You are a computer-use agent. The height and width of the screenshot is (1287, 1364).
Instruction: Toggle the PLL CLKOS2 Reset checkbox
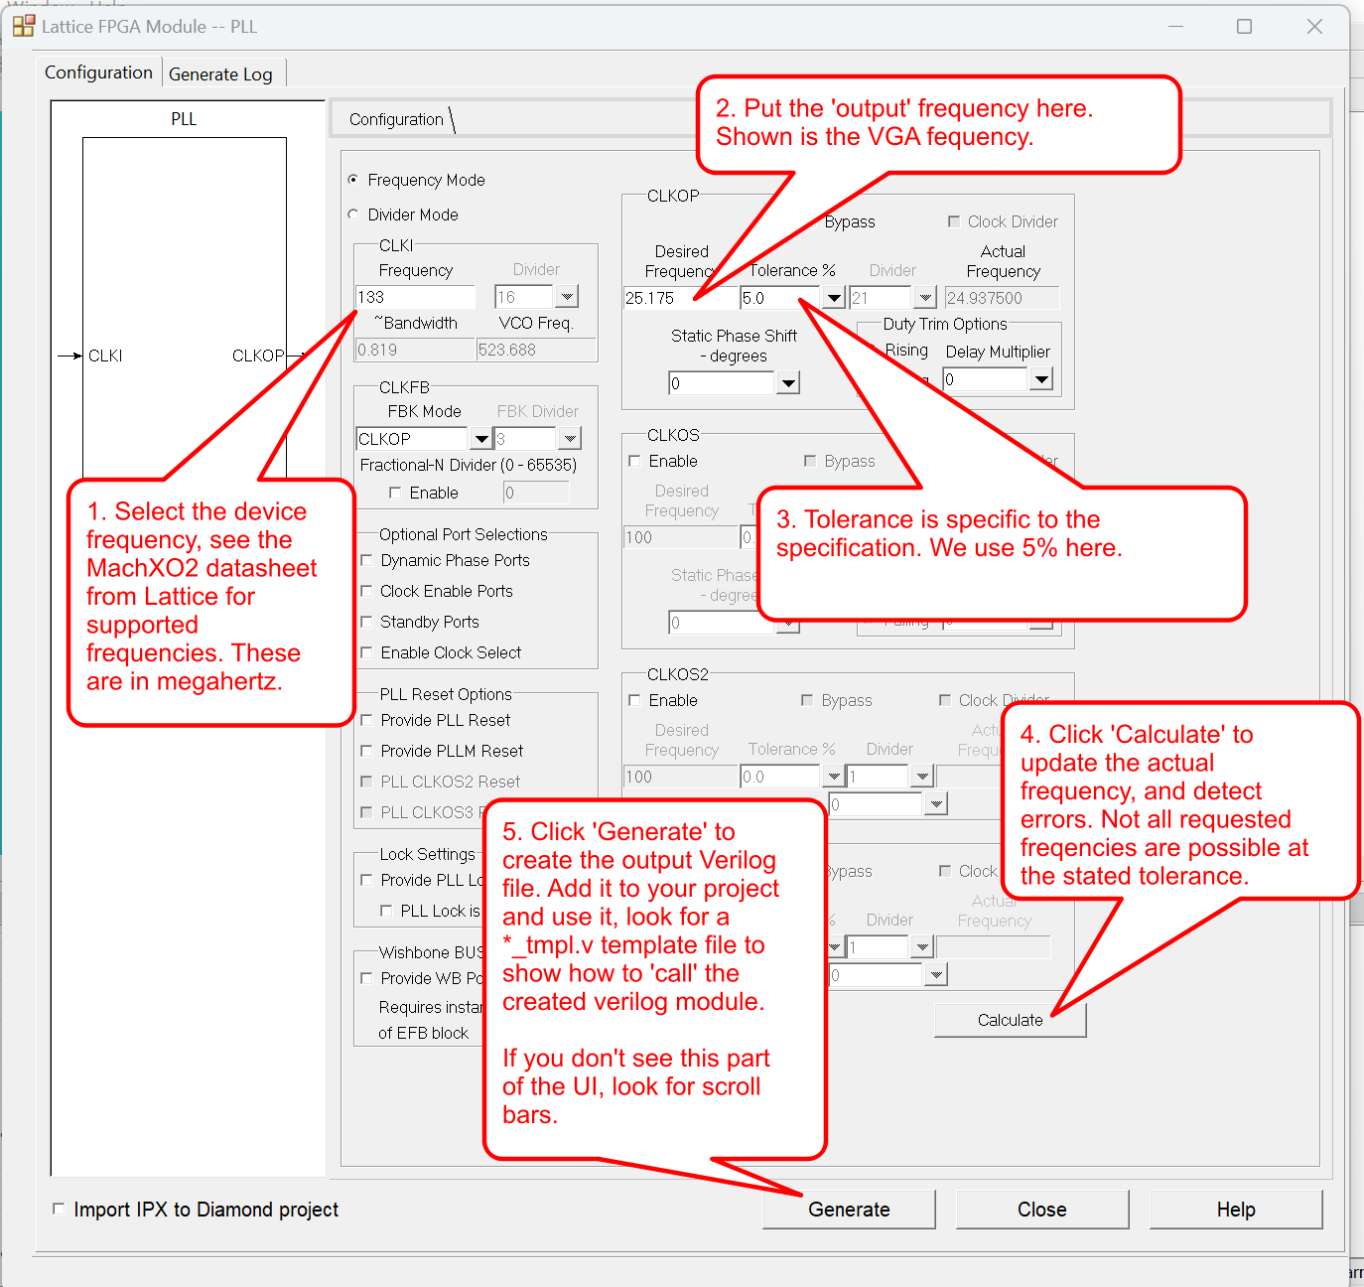[366, 782]
